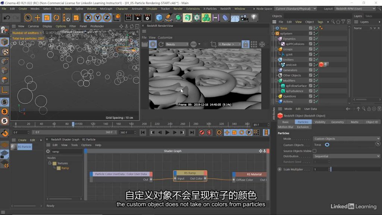
Task: Toggle the Y axis lock
Action: coord(97,18)
